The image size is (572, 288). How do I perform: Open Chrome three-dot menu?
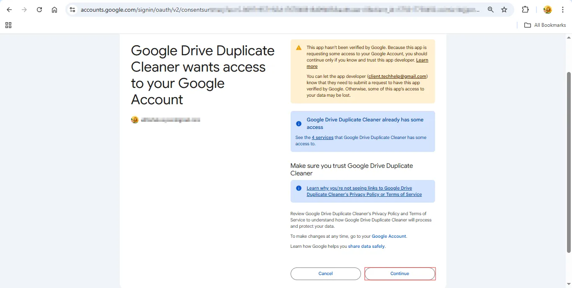coord(563,10)
